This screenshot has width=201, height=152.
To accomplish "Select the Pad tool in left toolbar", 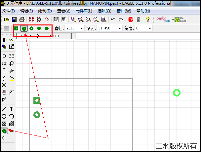I will click(x=4, y=131).
